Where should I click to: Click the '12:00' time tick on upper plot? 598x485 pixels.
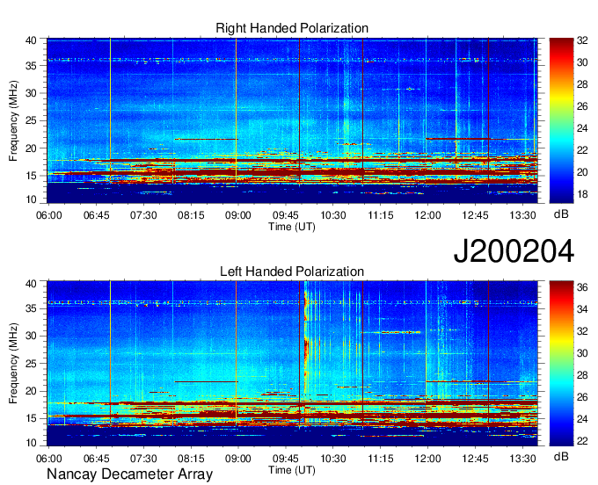pos(427,215)
